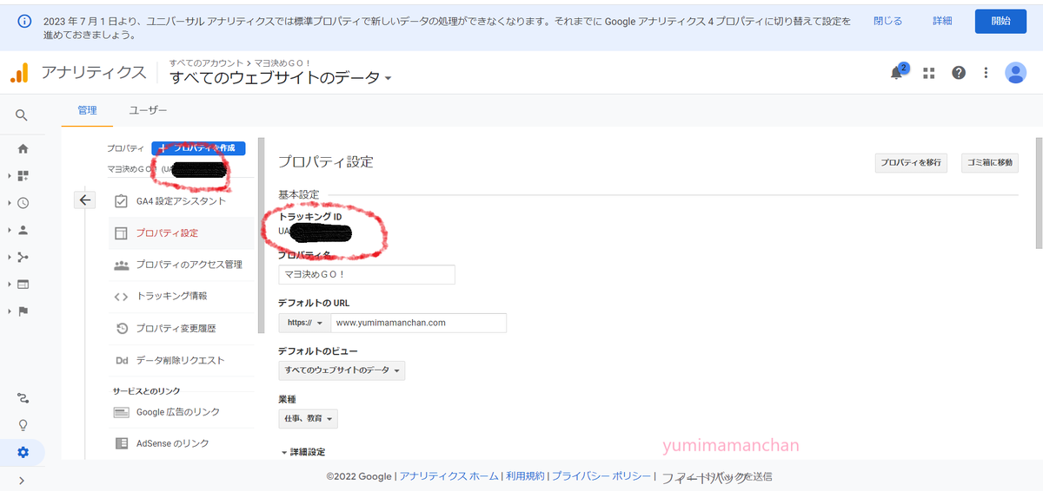Click the property menu column scrollbar
The width and height of the screenshot is (1043, 491).
pyautogui.click(x=261, y=234)
